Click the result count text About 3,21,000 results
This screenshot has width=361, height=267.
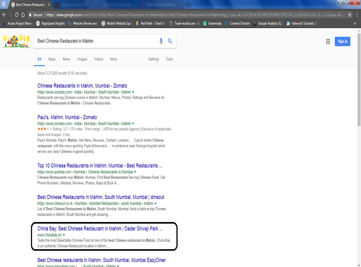62,73
